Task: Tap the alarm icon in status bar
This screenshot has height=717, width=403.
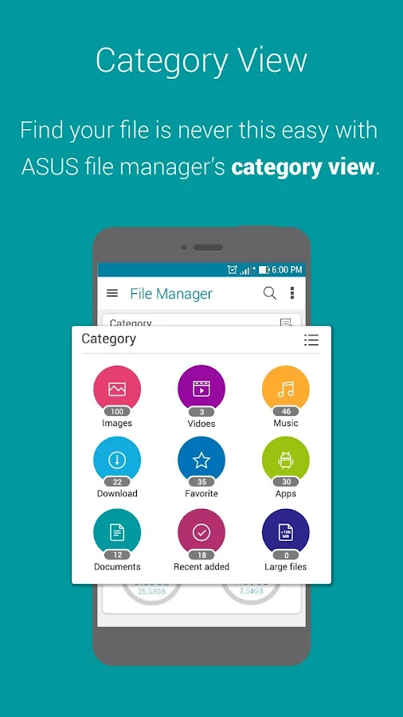Action: coord(232,270)
